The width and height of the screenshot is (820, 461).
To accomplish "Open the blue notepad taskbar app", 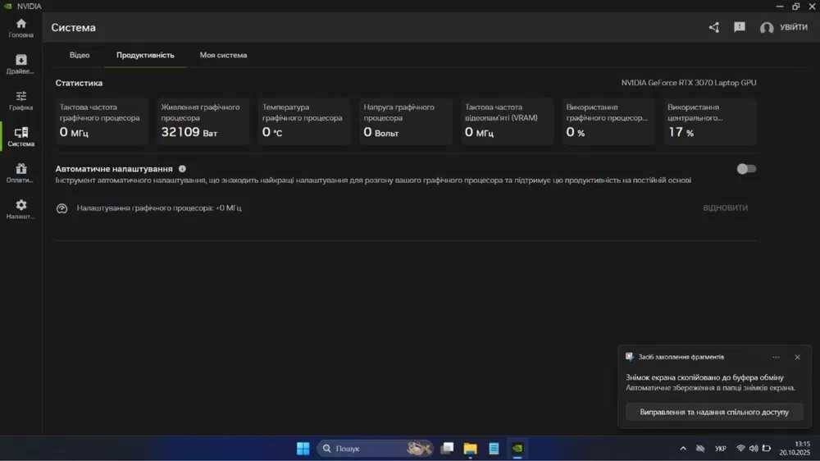I will [x=494, y=449].
